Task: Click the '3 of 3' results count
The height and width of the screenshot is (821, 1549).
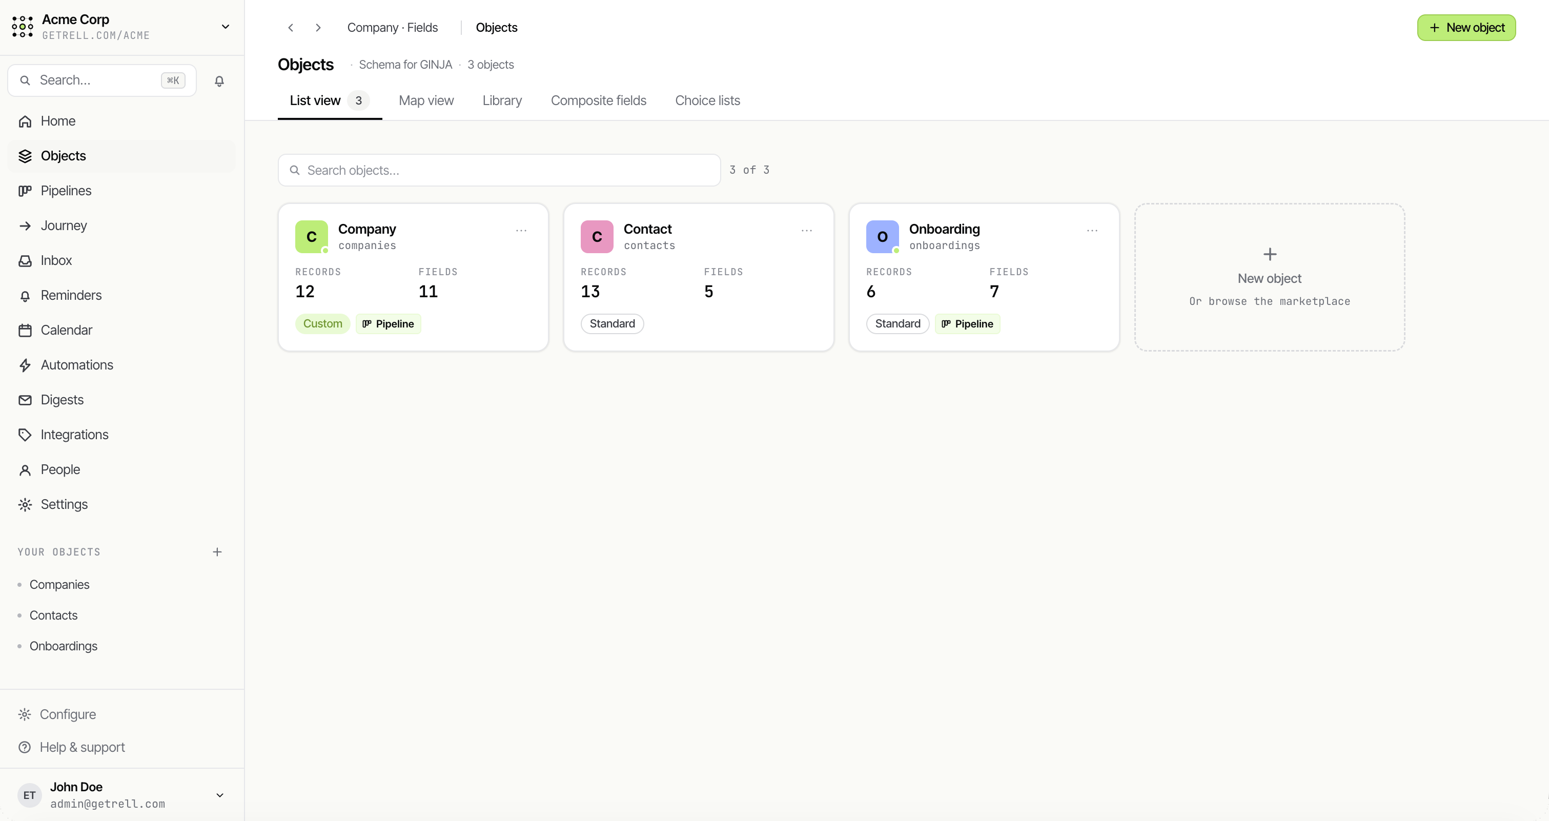Action: tap(749, 170)
